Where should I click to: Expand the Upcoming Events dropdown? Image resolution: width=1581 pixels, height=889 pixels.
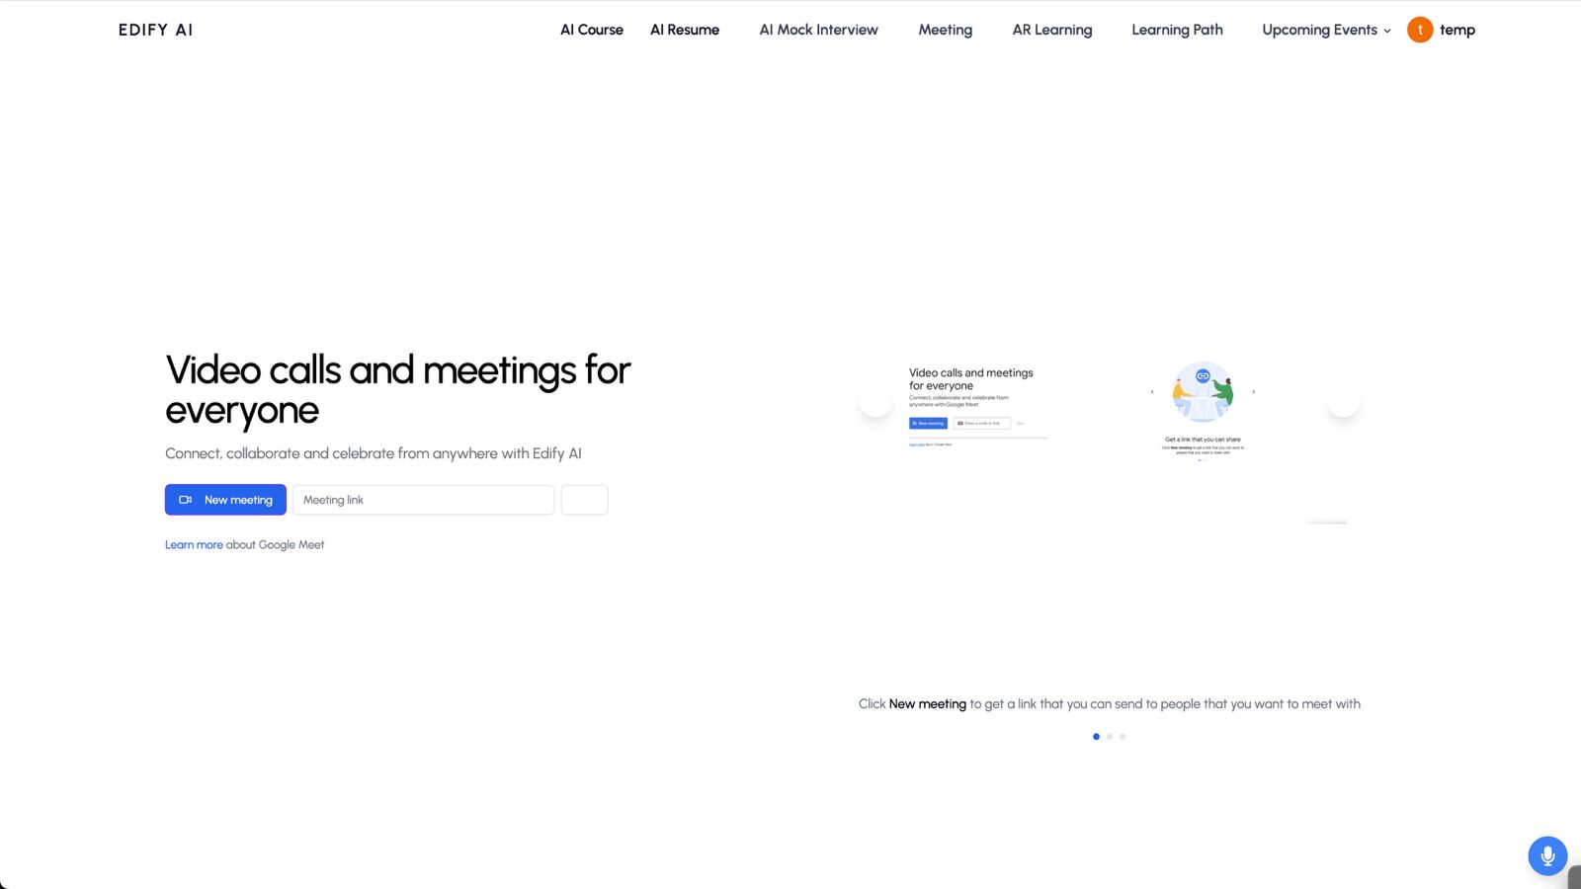tap(1326, 30)
